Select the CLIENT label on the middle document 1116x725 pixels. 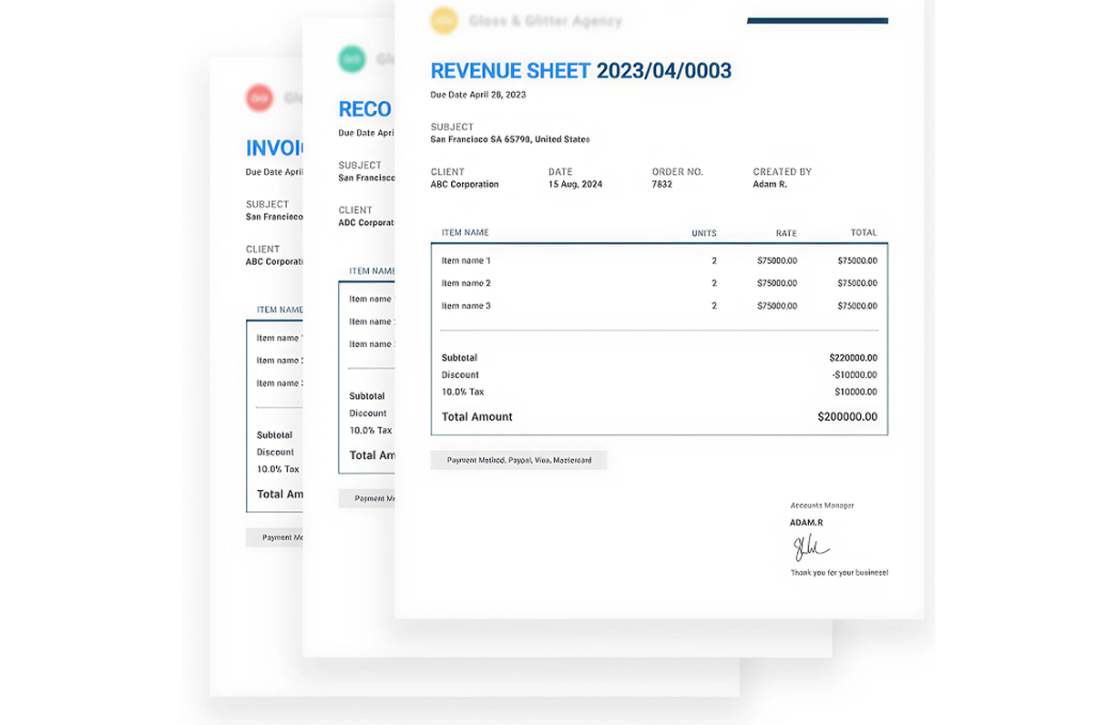(355, 209)
